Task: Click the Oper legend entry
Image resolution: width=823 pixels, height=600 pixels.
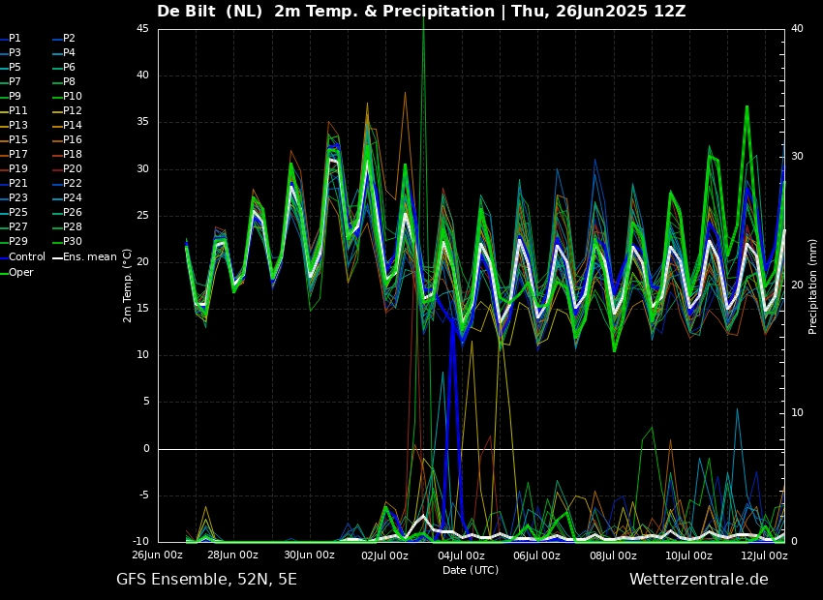Action: [x=16, y=273]
